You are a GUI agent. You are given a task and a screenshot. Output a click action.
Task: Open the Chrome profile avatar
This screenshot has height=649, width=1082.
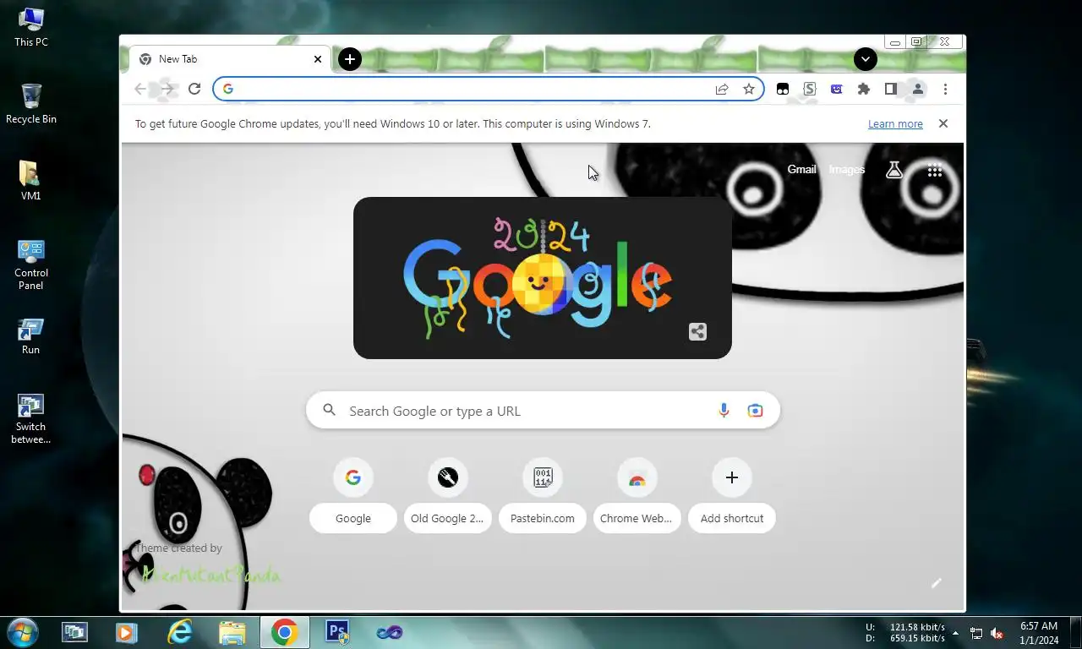coord(918,89)
